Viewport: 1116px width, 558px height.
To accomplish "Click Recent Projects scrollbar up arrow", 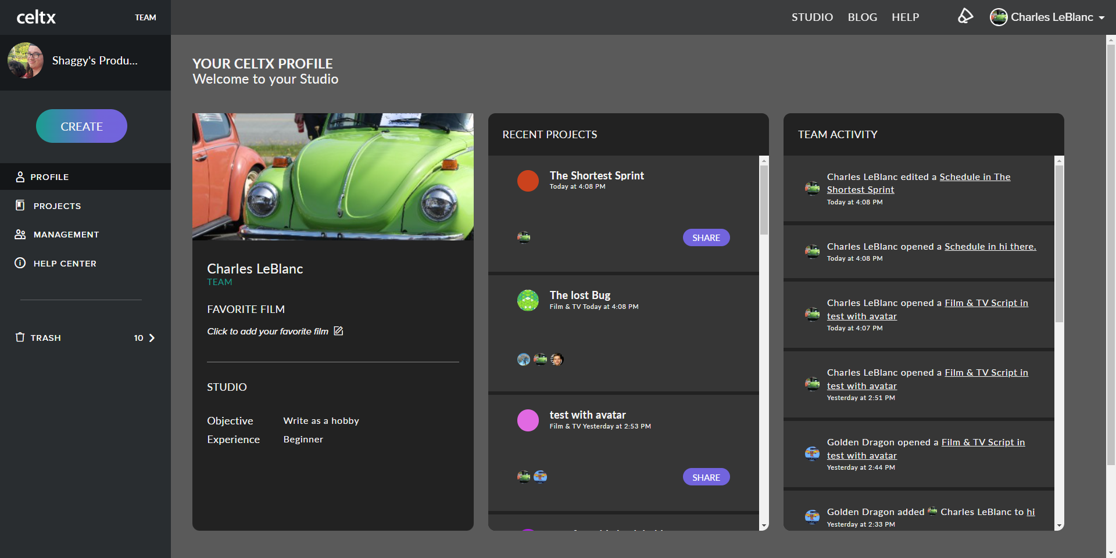I will tap(764, 160).
